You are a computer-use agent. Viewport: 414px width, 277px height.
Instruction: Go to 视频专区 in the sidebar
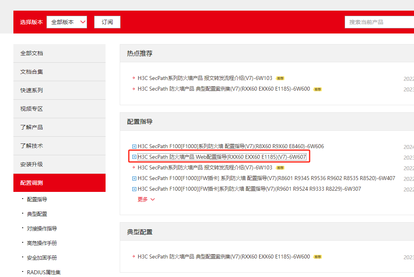59,109
